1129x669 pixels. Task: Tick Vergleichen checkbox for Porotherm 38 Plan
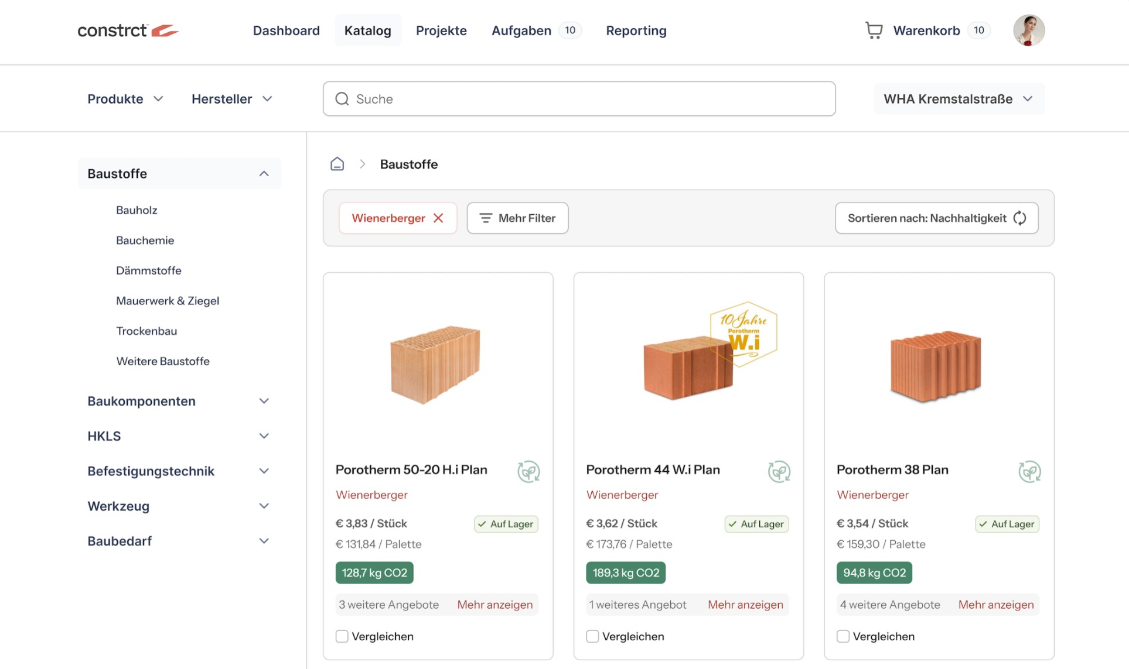[x=843, y=636]
